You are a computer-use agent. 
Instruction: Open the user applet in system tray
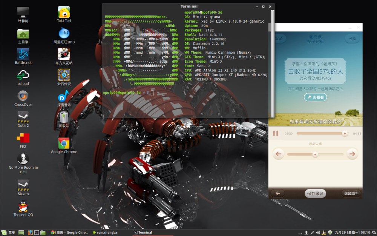pos(306,233)
